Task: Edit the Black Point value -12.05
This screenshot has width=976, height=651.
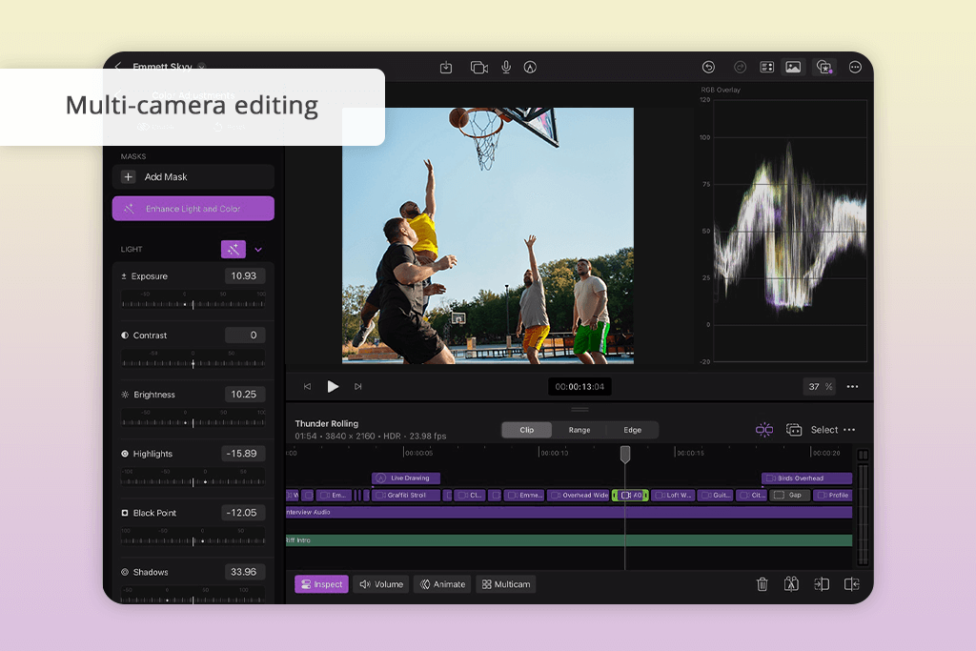Action: 243,512
